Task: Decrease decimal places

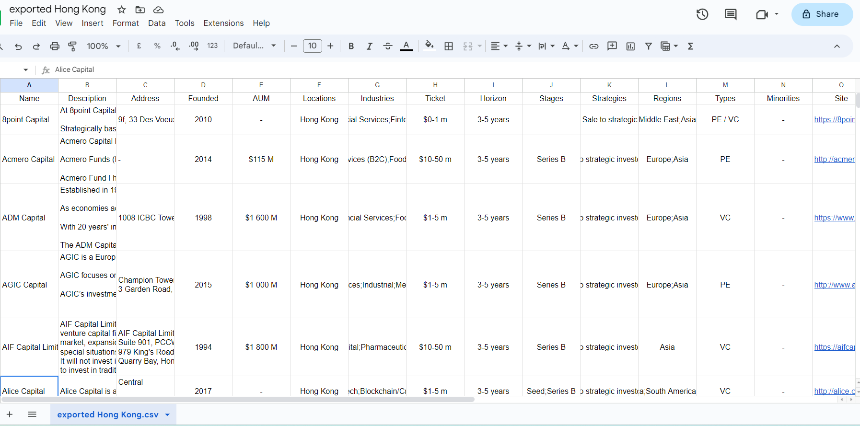Action: (175, 46)
